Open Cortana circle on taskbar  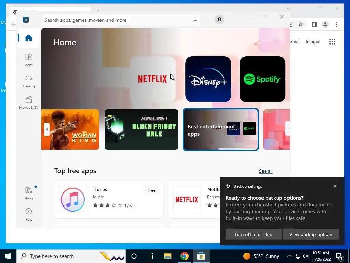pos(134,256)
